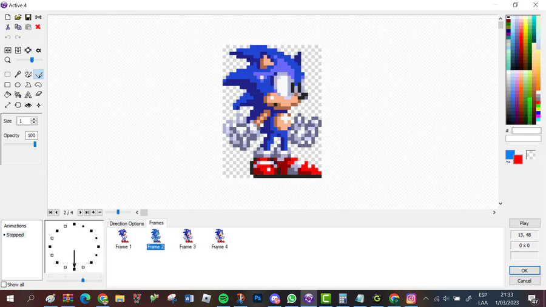The height and width of the screenshot is (307, 546).
Task: Click the New (clear) image icon
Action: coord(8,17)
